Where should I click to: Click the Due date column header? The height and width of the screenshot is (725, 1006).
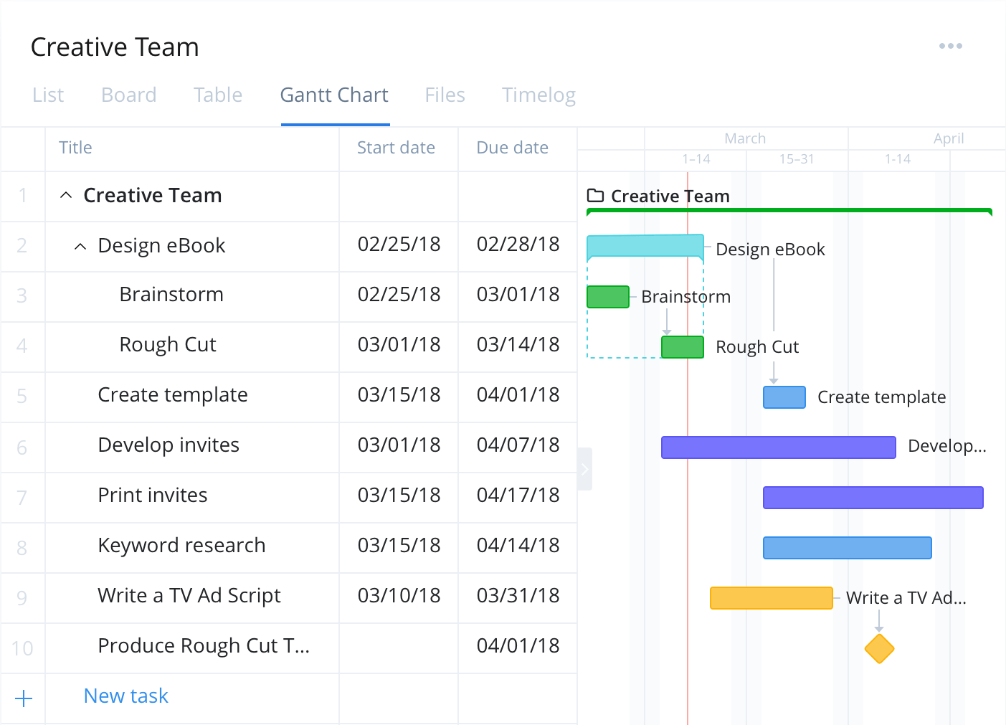point(513,148)
